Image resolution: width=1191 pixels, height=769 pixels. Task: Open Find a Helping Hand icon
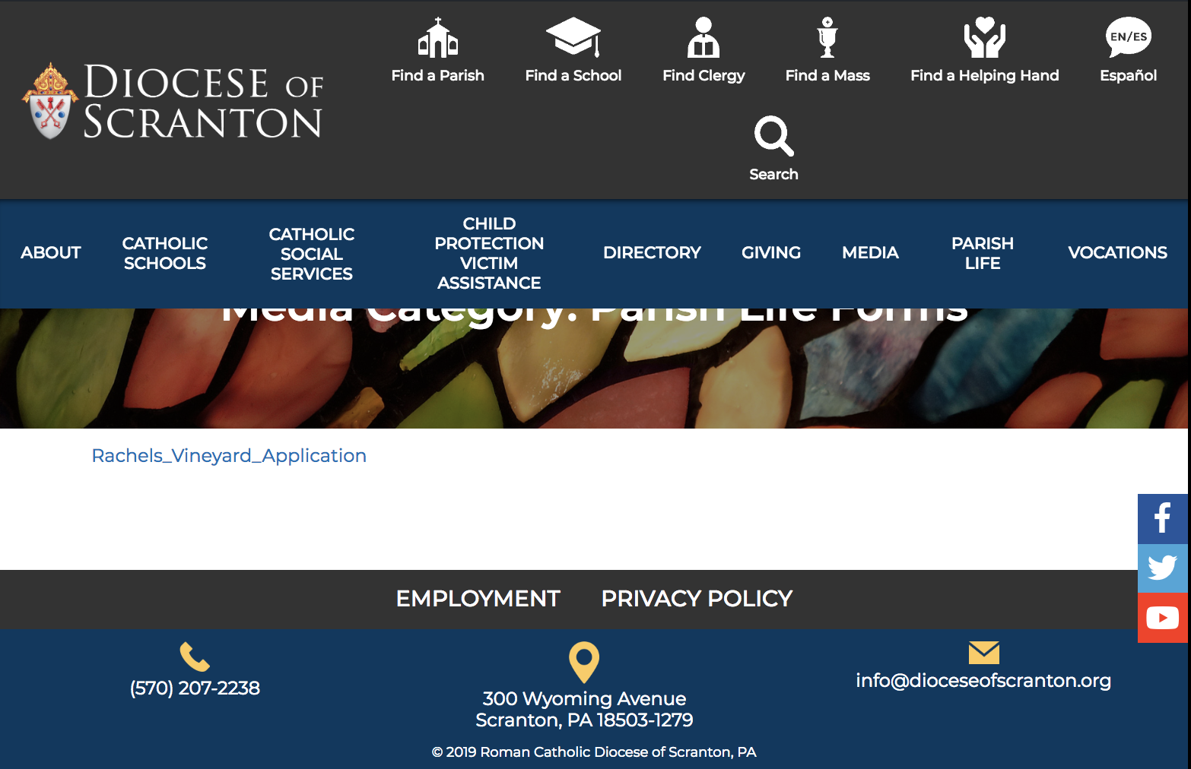click(984, 38)
